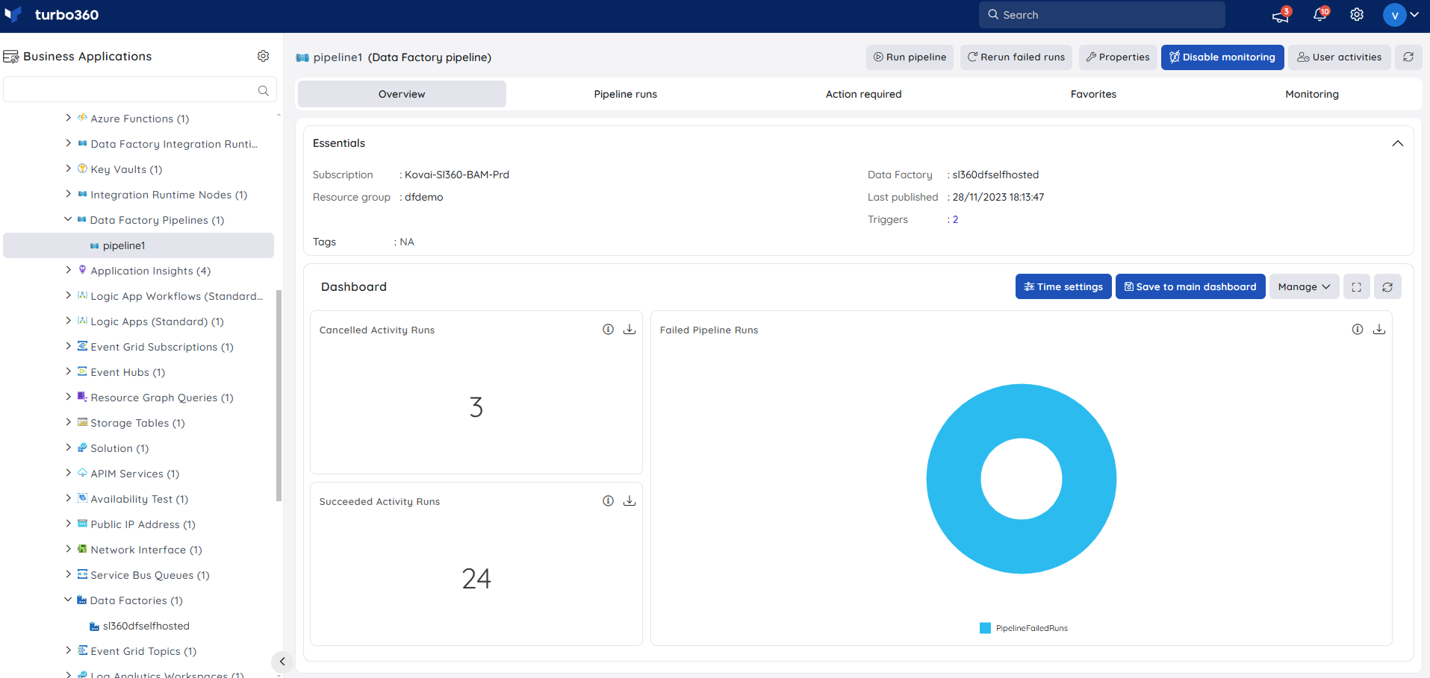Image resolution: width=1430 pixels, height=678 pixels.
Task: Toggle PipelineFailedRuns legend swatch
Action: 985,628
